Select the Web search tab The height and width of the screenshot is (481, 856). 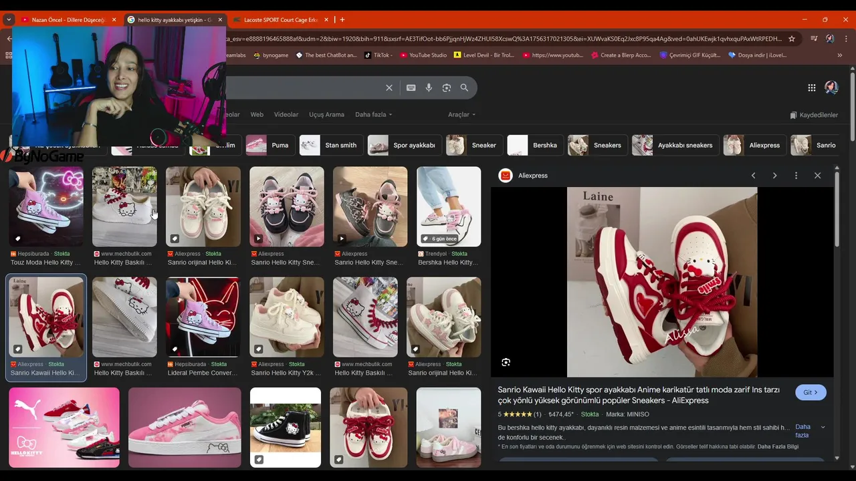pyautogui.click(x=257, y=115)
